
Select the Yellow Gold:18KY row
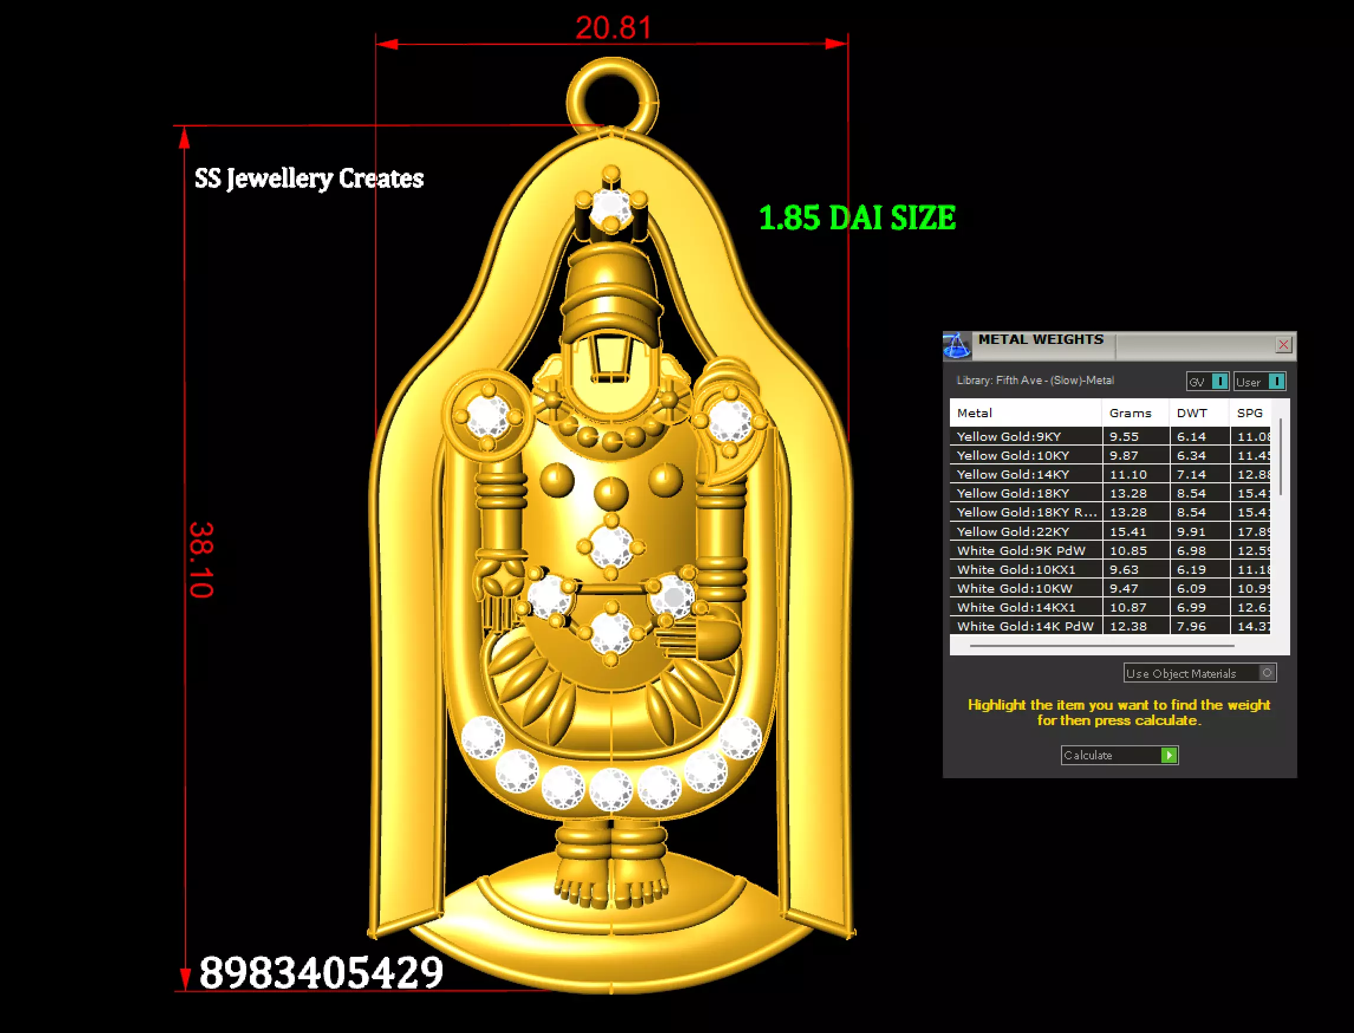tap(1110, 493)
